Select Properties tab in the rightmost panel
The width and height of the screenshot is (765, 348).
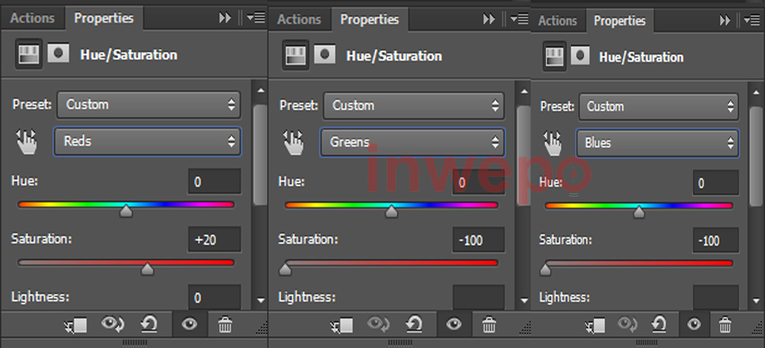click(619, 21)
